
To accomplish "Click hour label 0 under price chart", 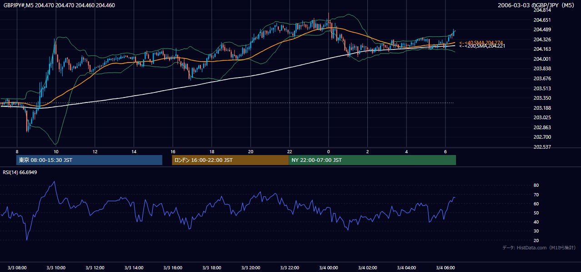I will coord(329,151).
